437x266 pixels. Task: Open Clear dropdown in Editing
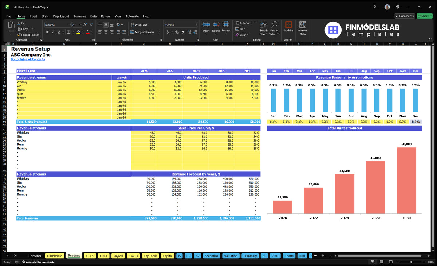242,35
